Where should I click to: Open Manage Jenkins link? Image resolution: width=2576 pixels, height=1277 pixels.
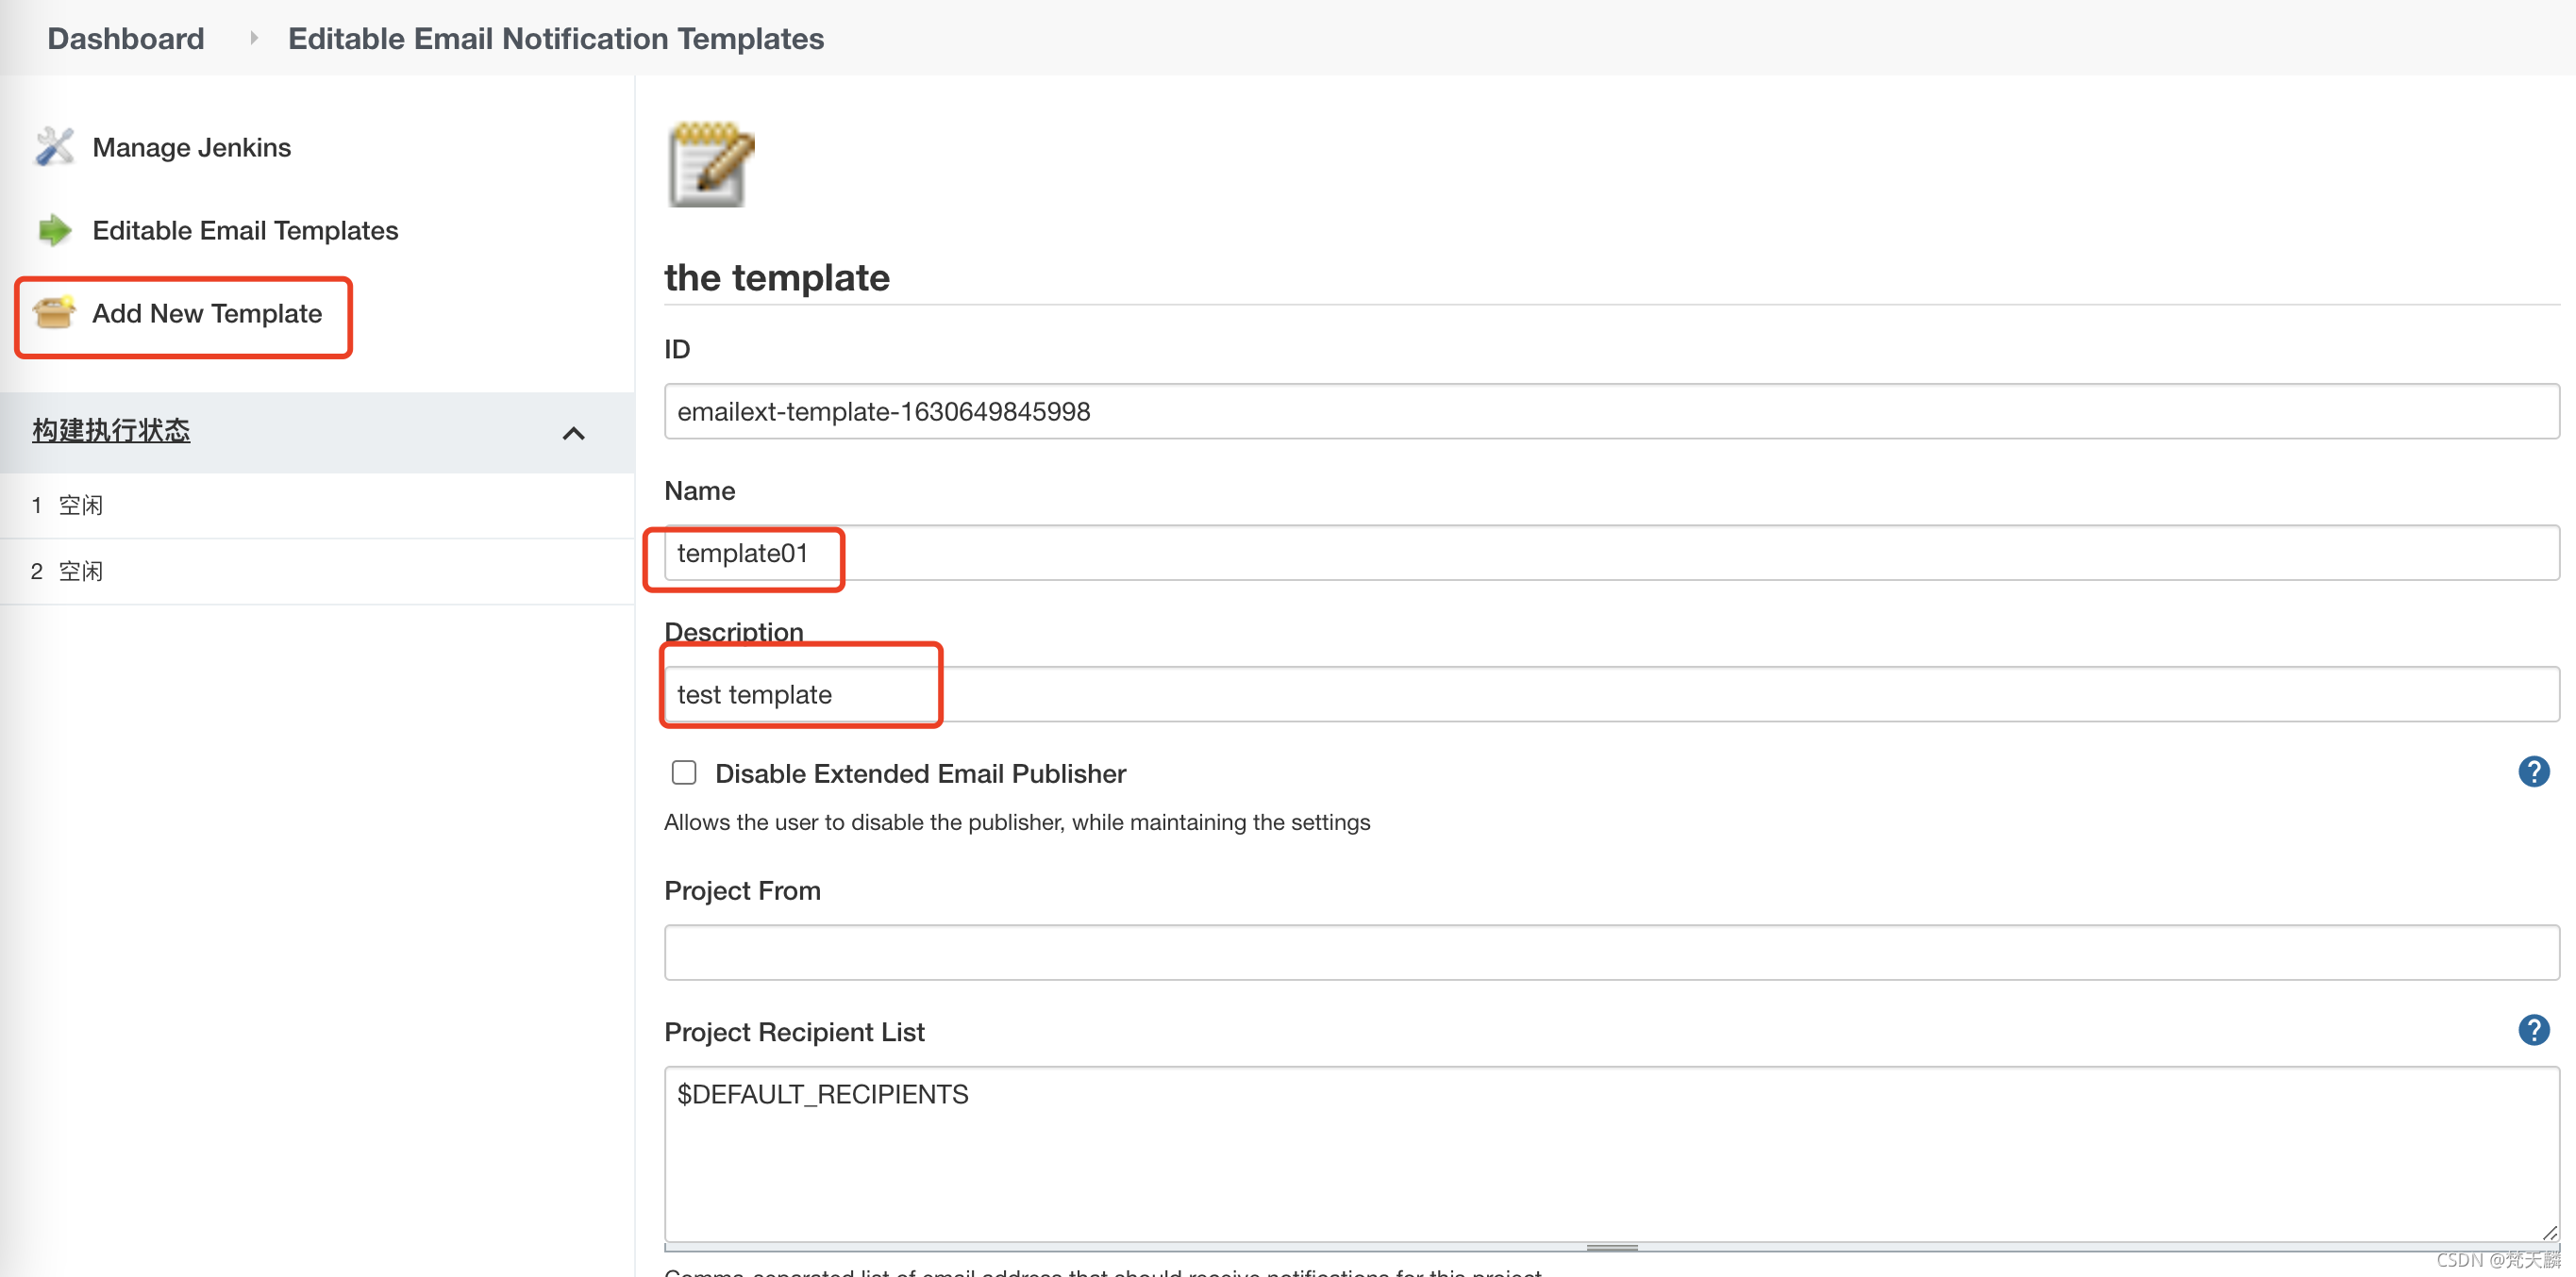pos(192,147)
